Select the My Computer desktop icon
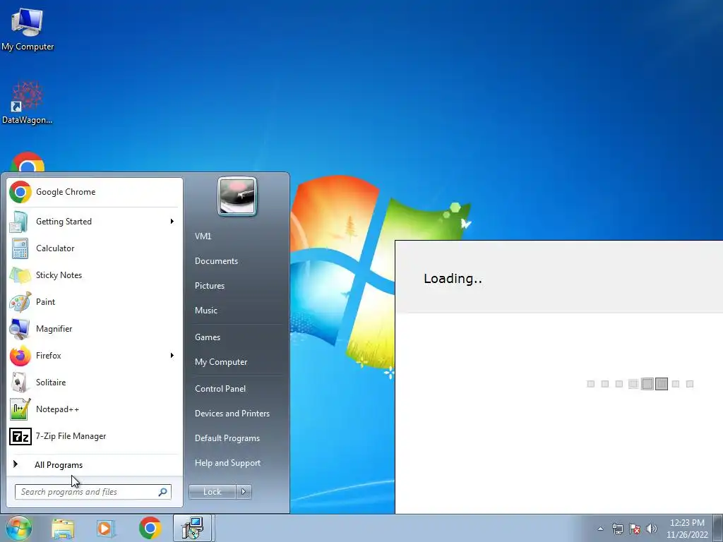Screen dimensions: 723x542 (28, 30)
